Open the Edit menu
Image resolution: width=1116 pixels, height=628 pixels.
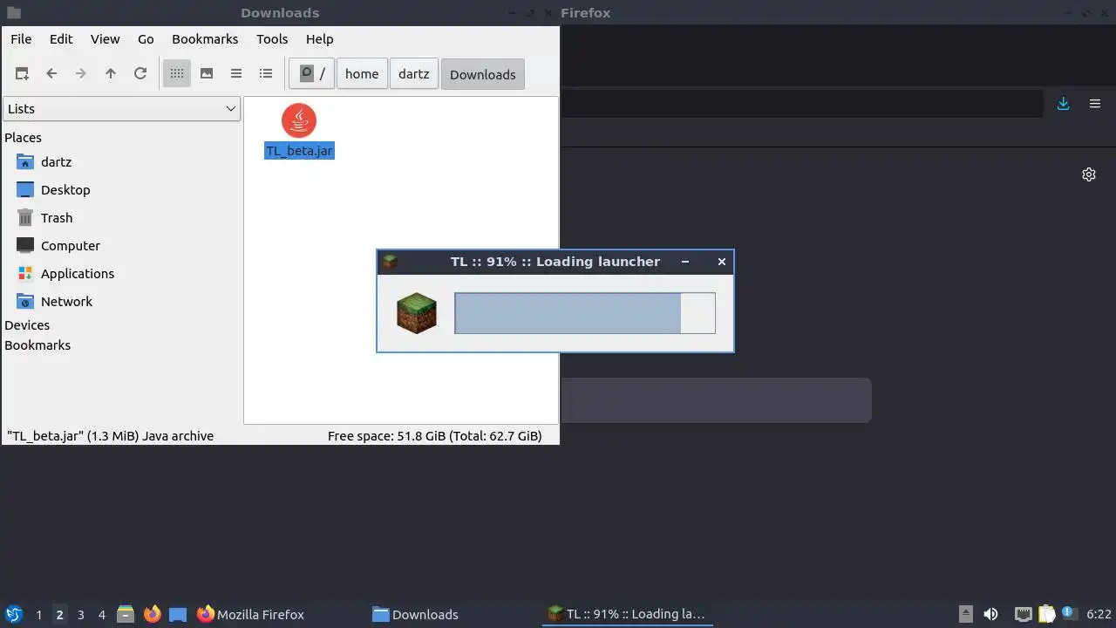pos(61,39)
